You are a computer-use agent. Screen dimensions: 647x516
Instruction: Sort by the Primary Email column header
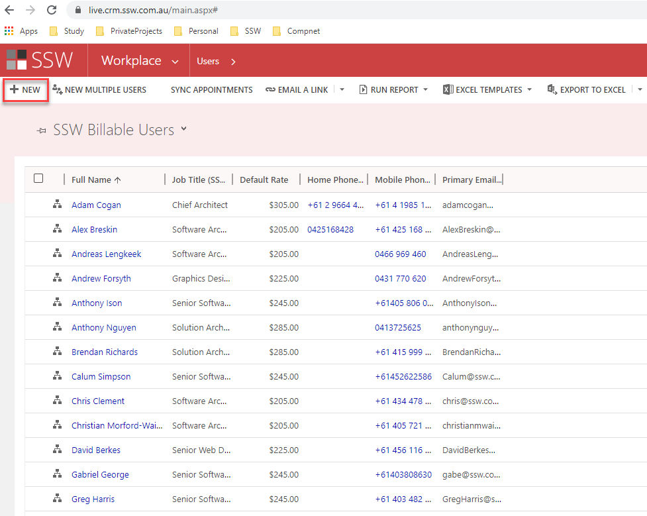[x=472, y=180]
